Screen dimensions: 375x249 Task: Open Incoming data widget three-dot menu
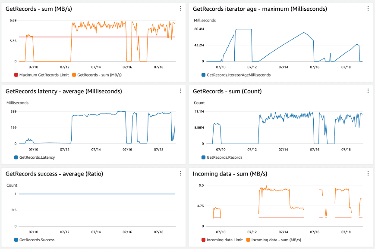[x=368, y=173]
